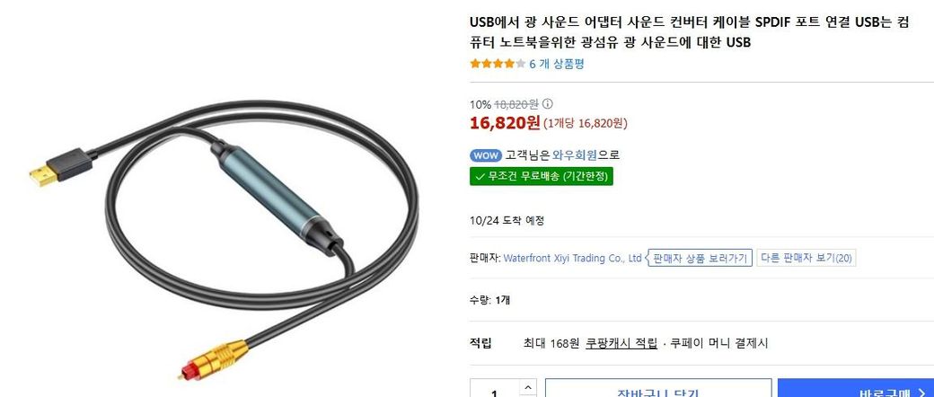Click the 16,820원 sale price
Image resolution: width=934 pixels, height=397 pixels.
coord(505,123)
